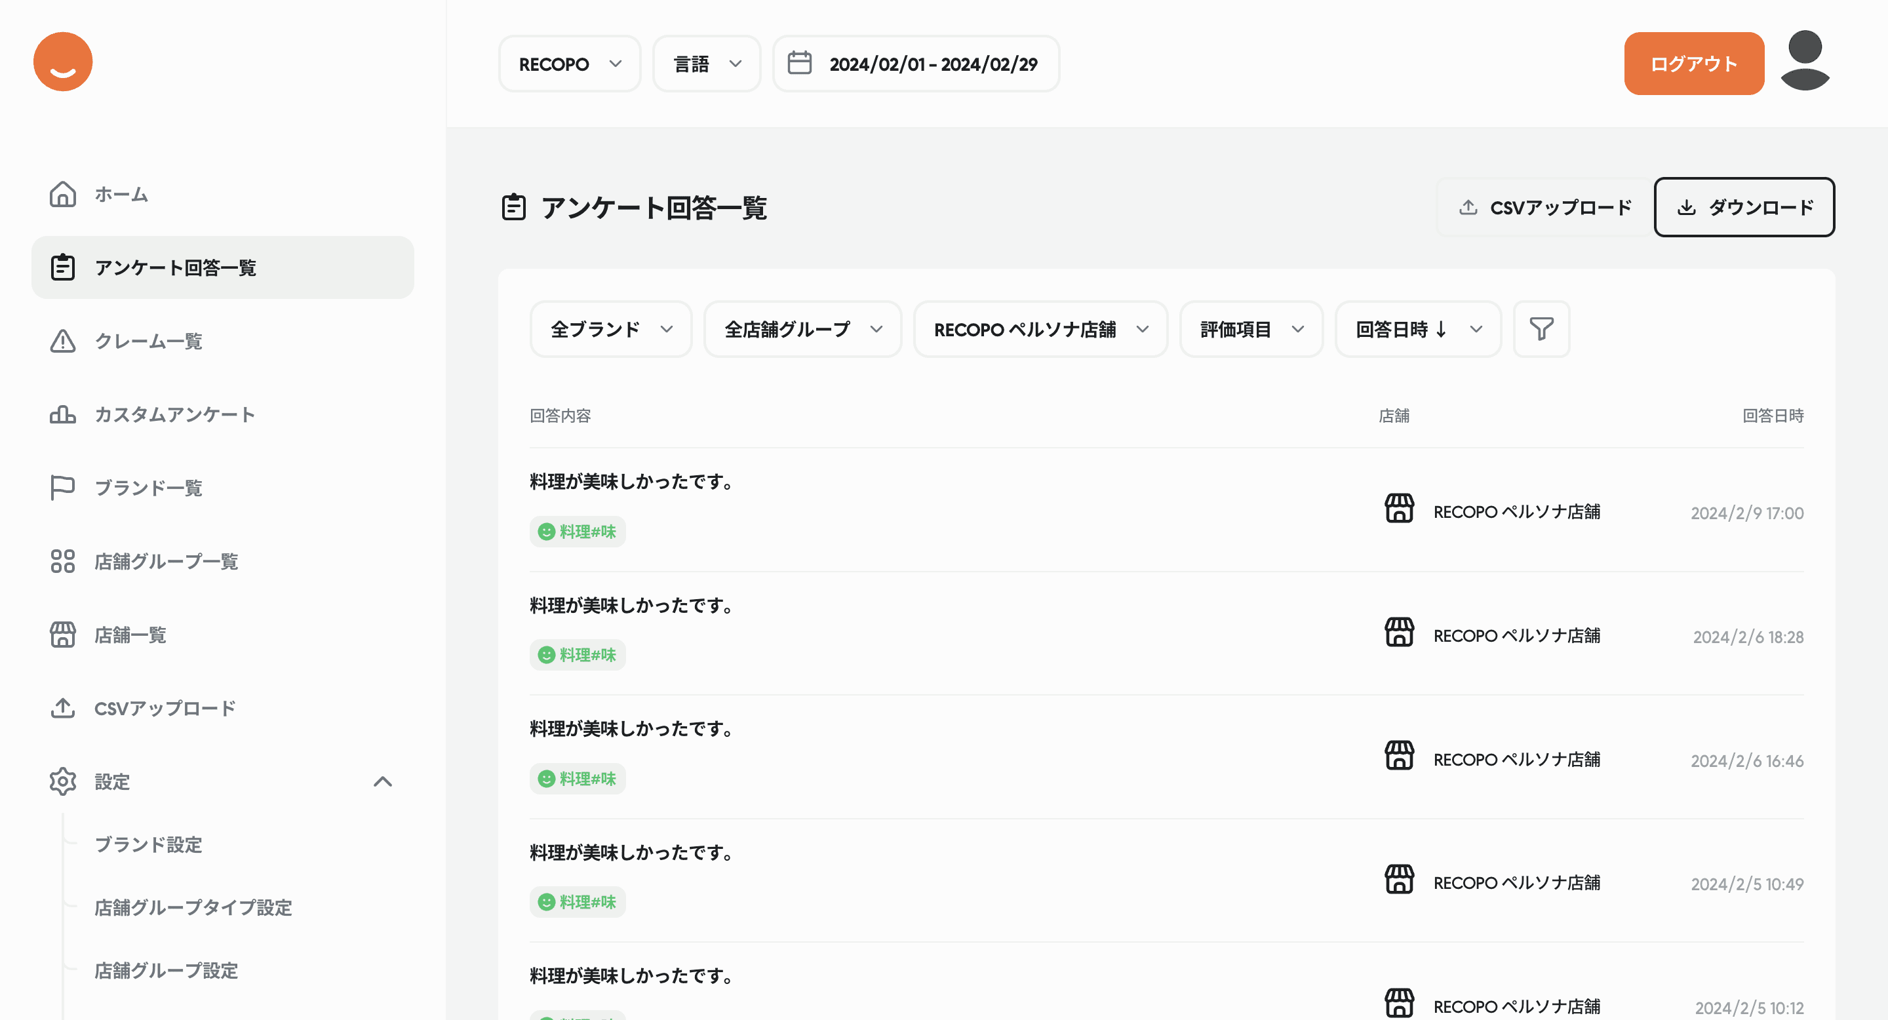Click store icon on first response row
This screenshot has height=1020, width=1888.
(x=1398, y=509)
